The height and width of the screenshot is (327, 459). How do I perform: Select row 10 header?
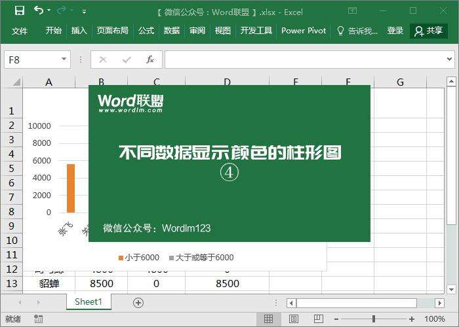[x=11, y=240]
